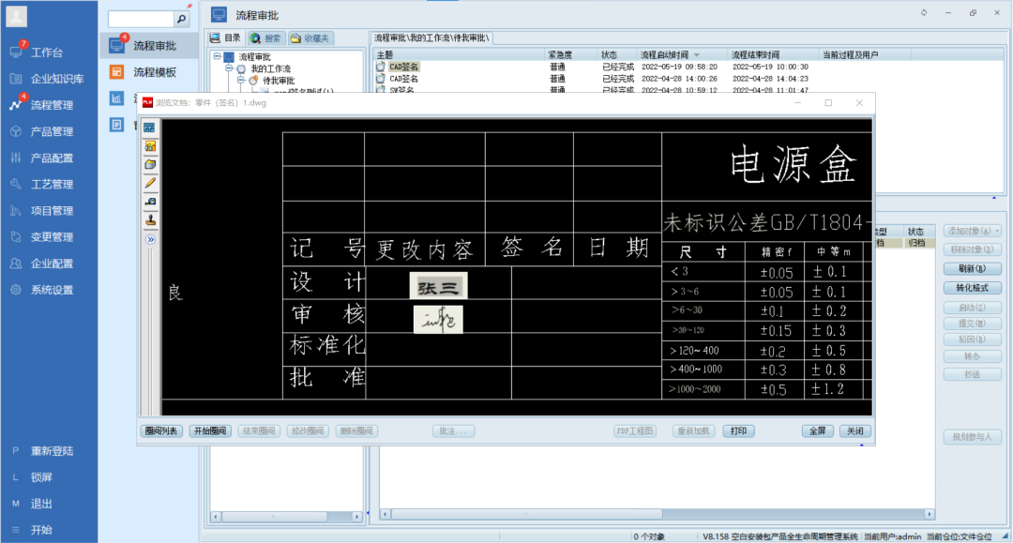Switch to the 收藏夹 tab

[x=310, y=38]
